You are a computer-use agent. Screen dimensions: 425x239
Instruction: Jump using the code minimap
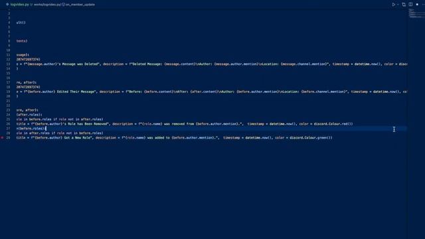click(x=416, y=13)
